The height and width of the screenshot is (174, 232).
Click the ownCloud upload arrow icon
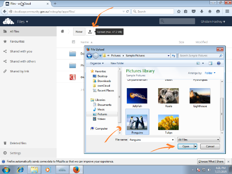pos(90,32)
